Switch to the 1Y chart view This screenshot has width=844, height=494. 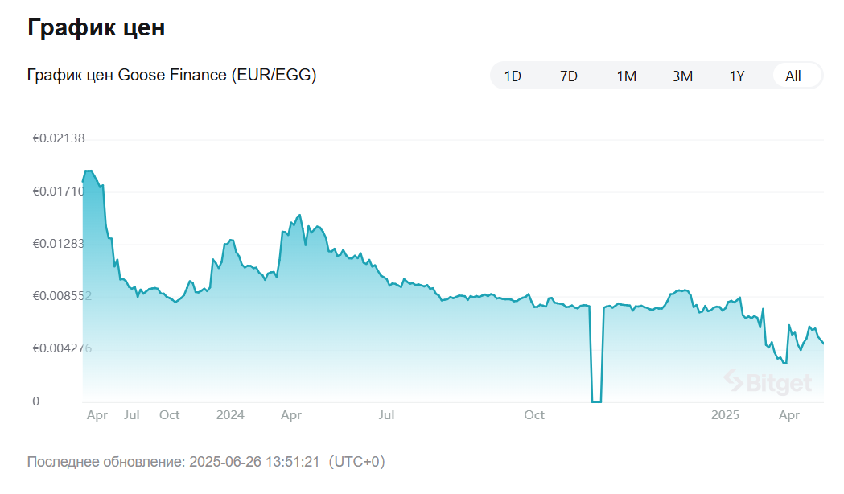pyautogui.click(x=737, y=76)
